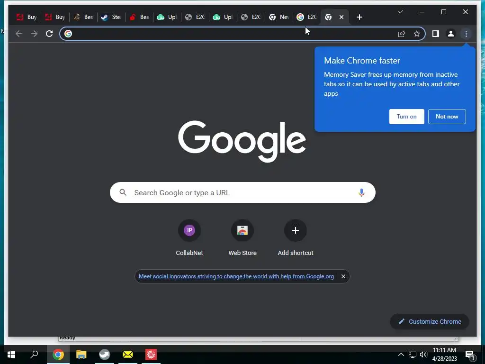Open the tab search dropdown arrow
This screenshot has height=364, width=485.
tap(400, 12)
